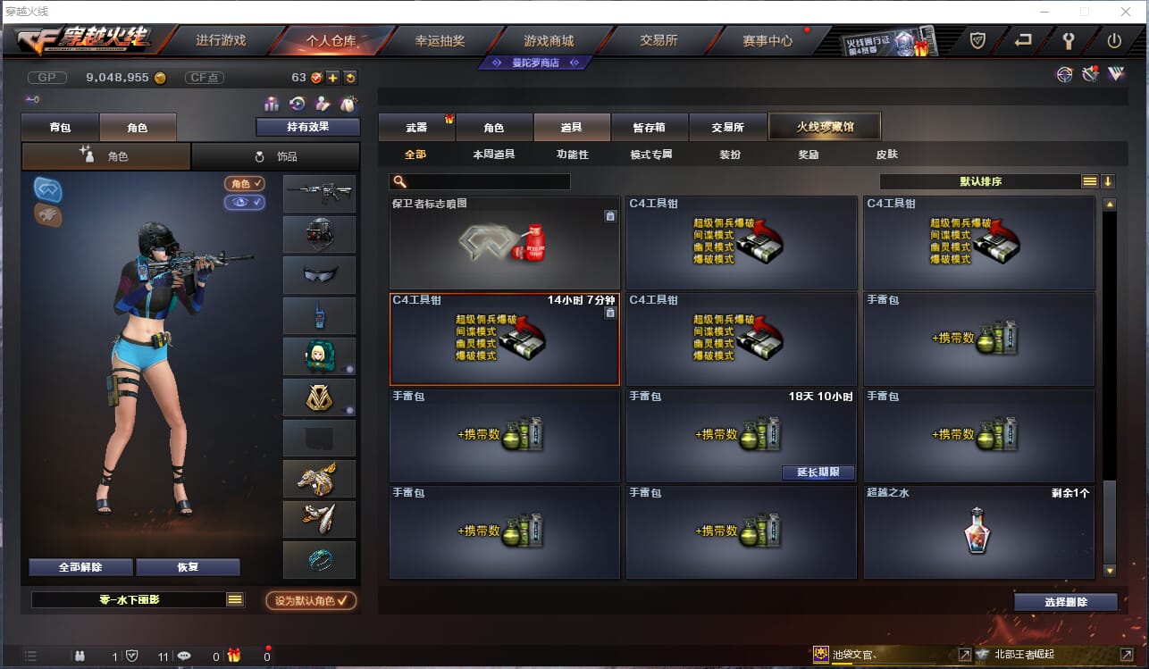
Task: Toggle the eye visibility checkbox
Action: point(245,203)
